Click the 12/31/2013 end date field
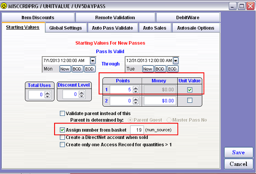 tap(149, 60)
